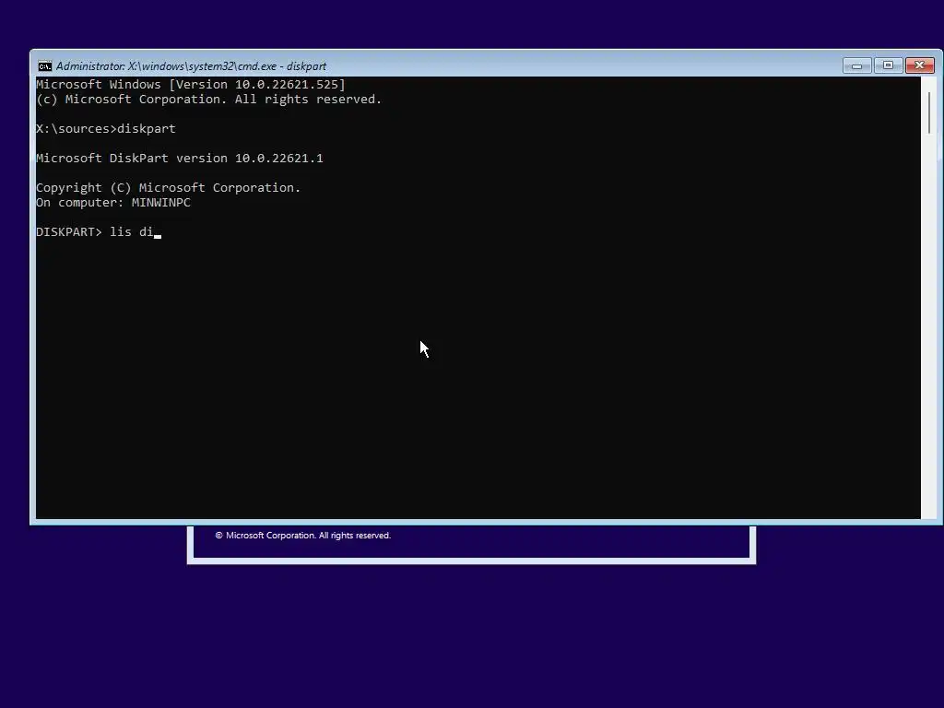This screenshot has height=708, width=944.
Task: Close the diskpart command prompt window
Action: coord(919,65)
